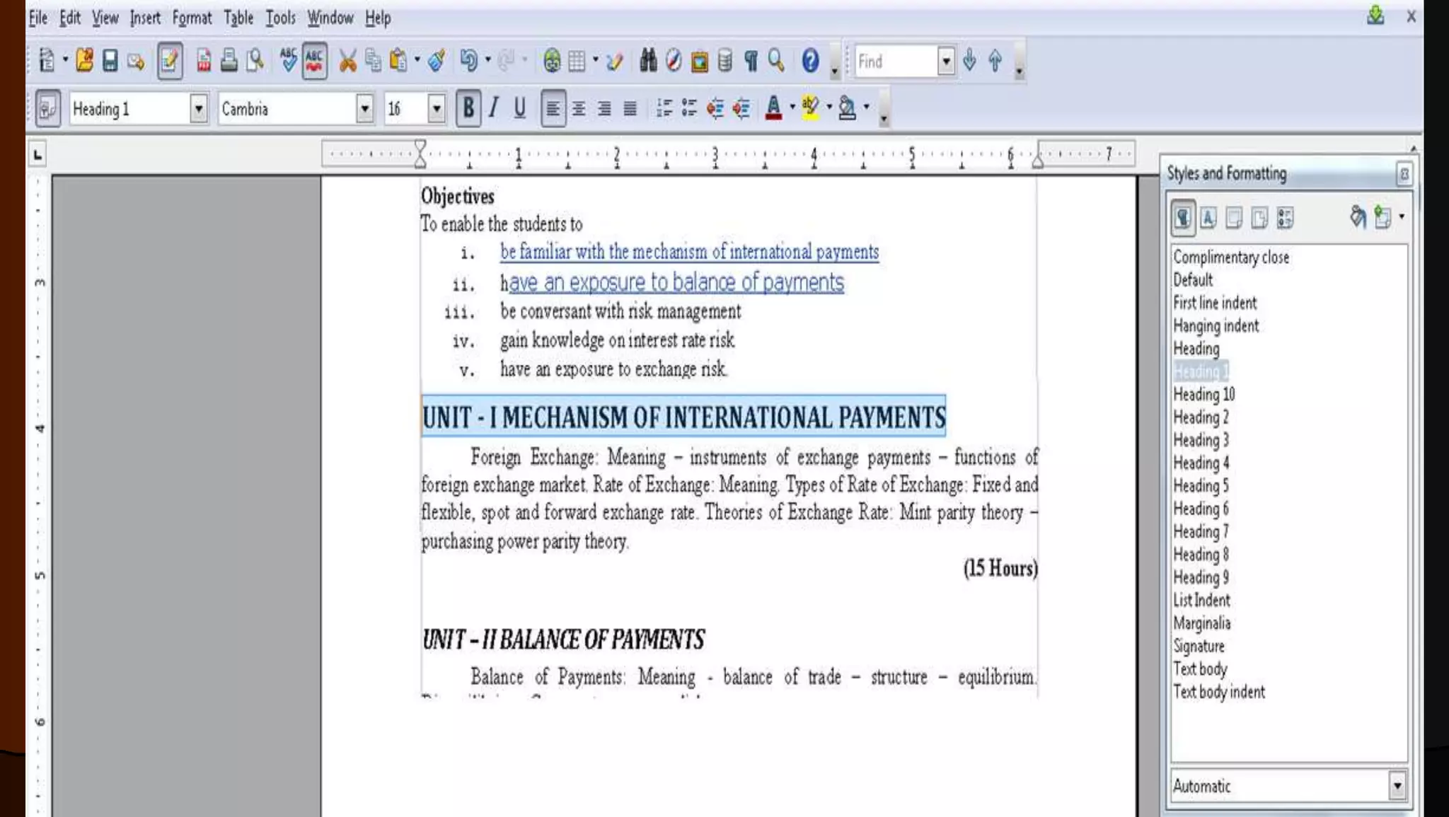
Task: Click the Cut scissors icon
Action: coord(347,61)
